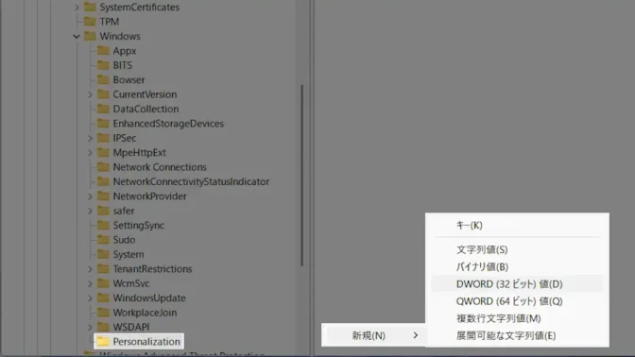
Task: Click the BITS folder icon
Action: (103, 65)
